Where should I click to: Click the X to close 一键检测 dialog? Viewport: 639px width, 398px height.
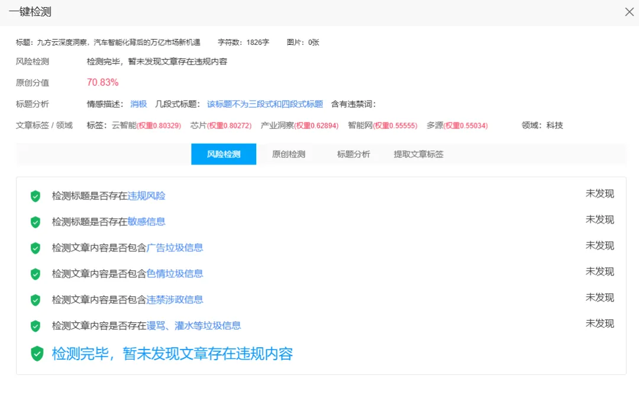point(629,12)
